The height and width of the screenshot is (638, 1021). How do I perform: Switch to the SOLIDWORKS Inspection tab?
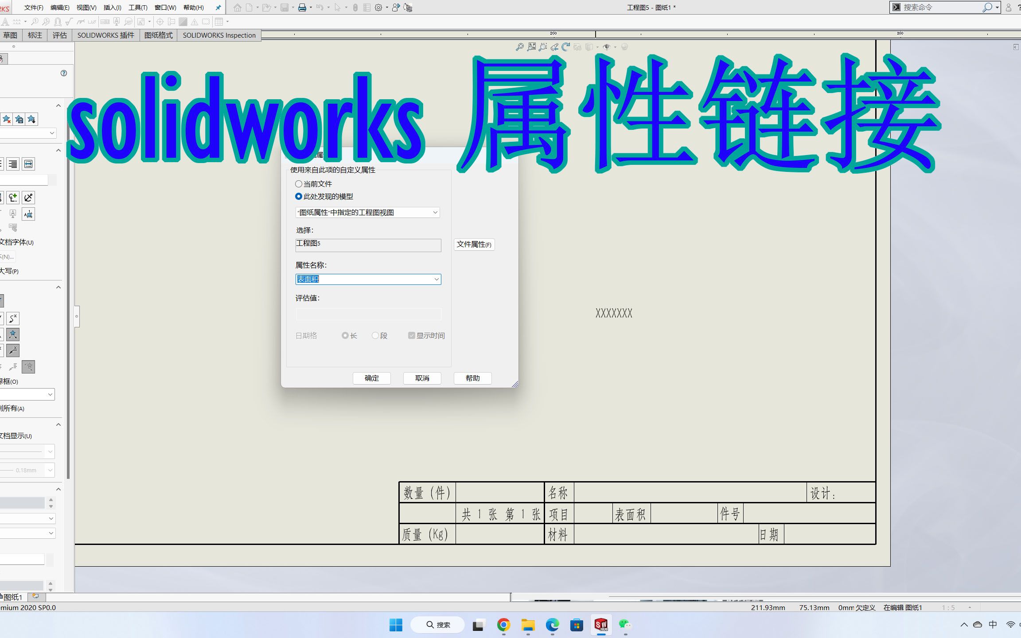pos(219,35)
